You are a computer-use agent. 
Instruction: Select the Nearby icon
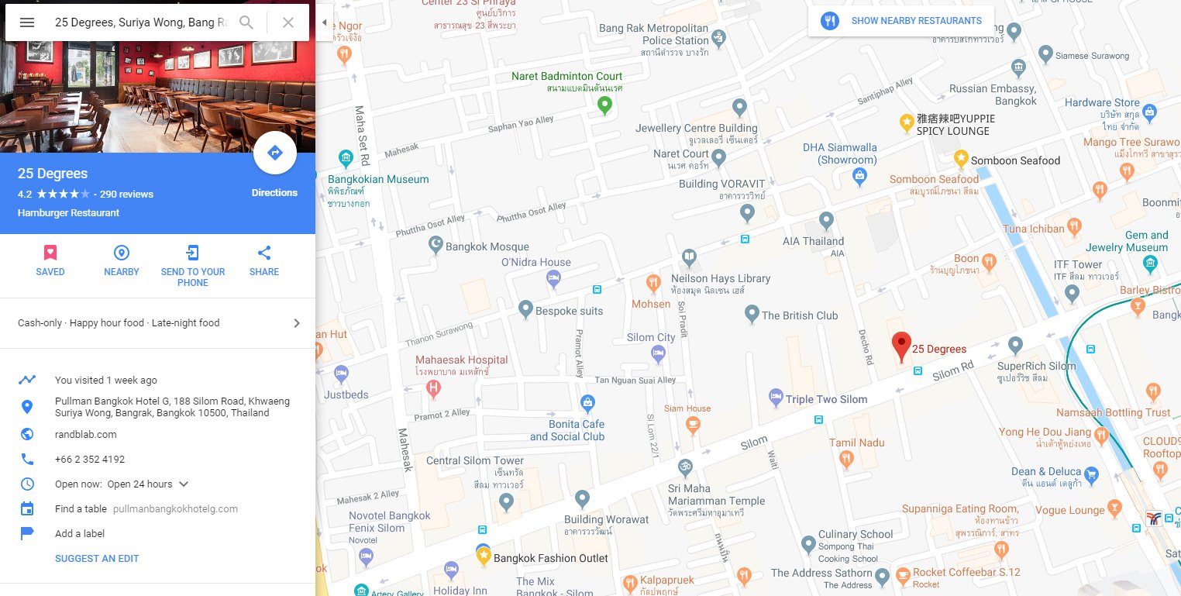point(122,253)
